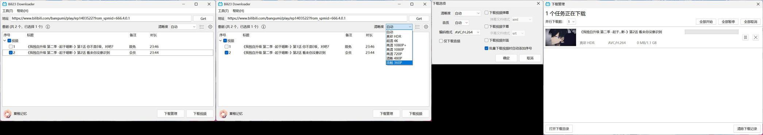
Task: Click list icon beside the expanded 清晰度 dropdown
Action: pyautogui.click(x=418, y=27)
